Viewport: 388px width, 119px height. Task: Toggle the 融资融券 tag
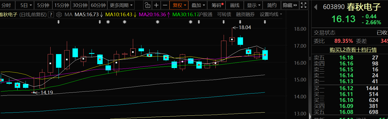click(245, 15)
